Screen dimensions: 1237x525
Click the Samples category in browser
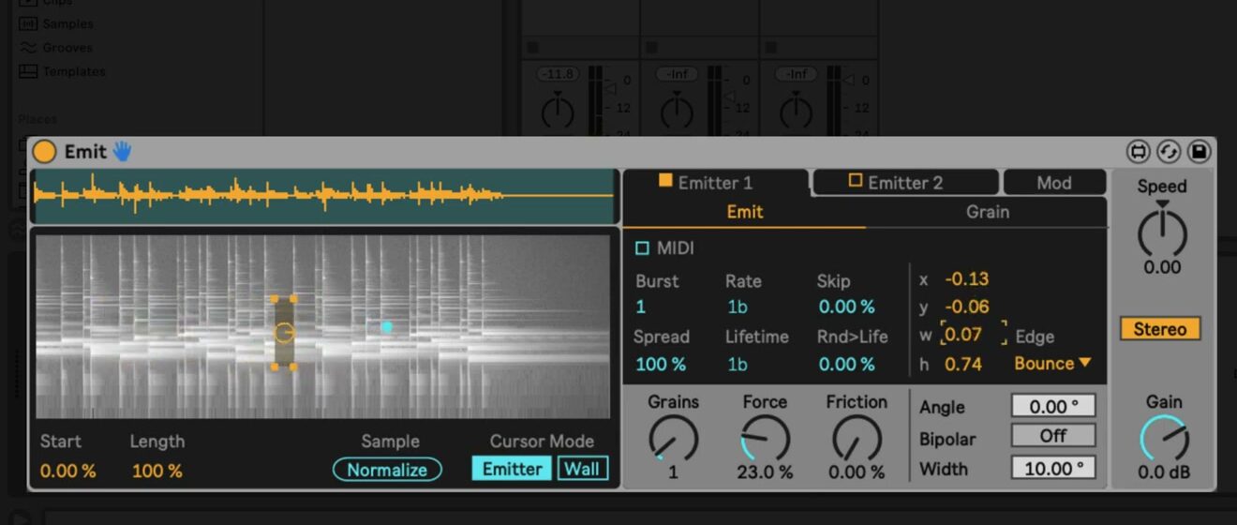pos(56,23)
